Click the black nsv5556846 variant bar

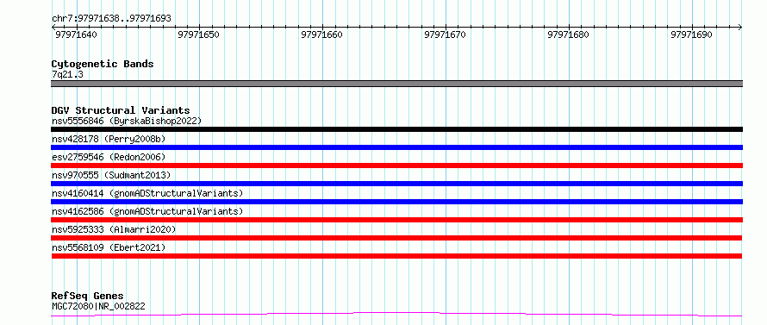coord(396,129)
